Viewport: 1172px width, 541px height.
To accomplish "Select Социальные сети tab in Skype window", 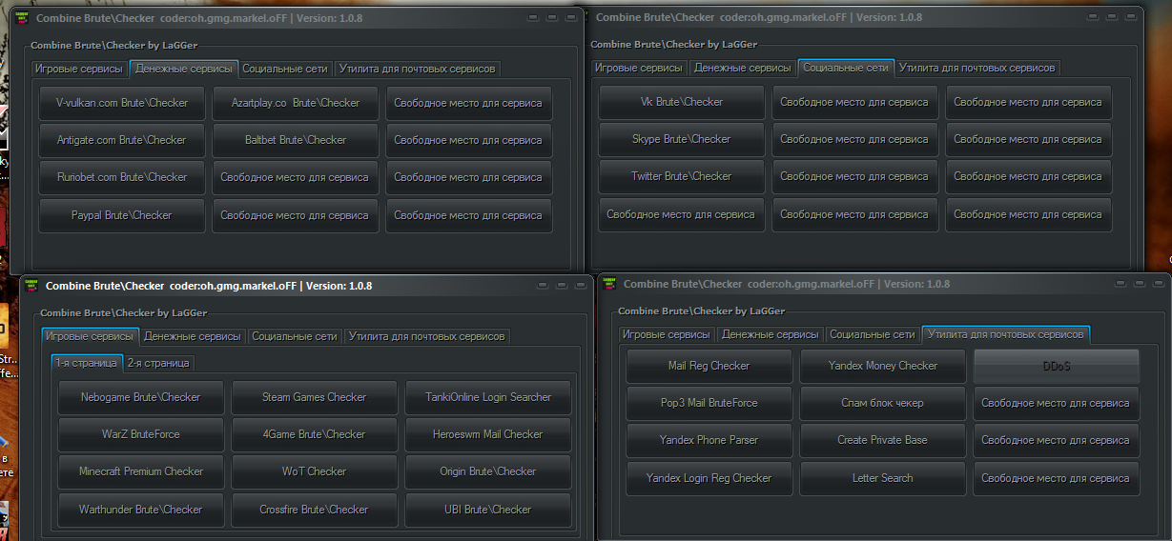I will pos(846,68).
